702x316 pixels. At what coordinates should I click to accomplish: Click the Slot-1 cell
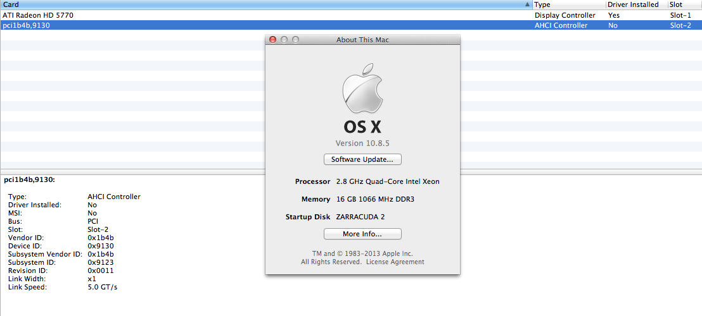(680, 15)
